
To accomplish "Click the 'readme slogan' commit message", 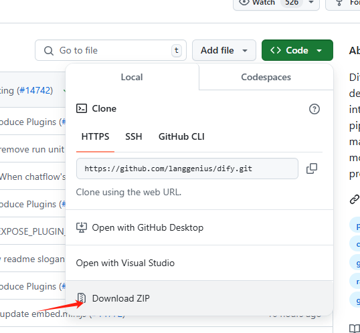I will click(x=32, y=259).
